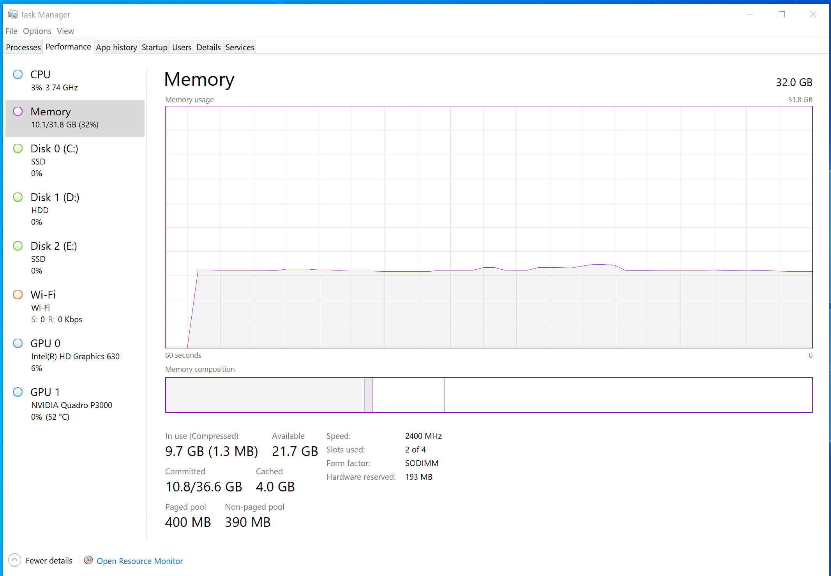831x576 pixels.
Task: Click the 9.7 GB (1.3 MB) in use value
Action: click(212, 451)
